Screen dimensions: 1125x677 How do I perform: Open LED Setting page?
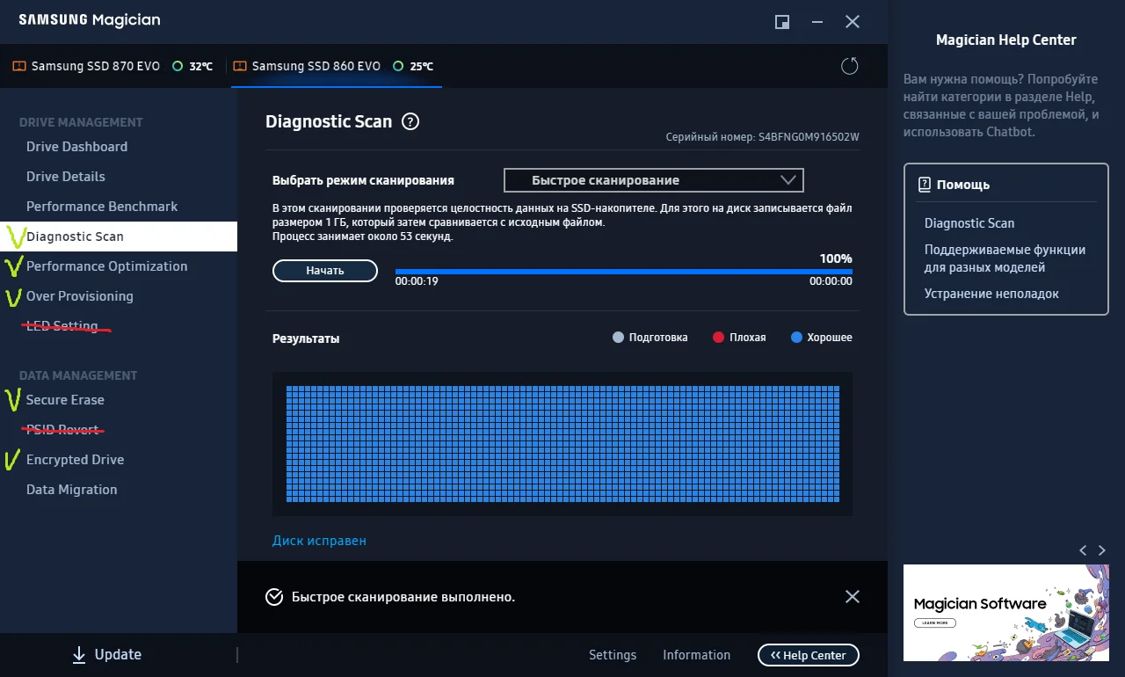click(62, 326)
